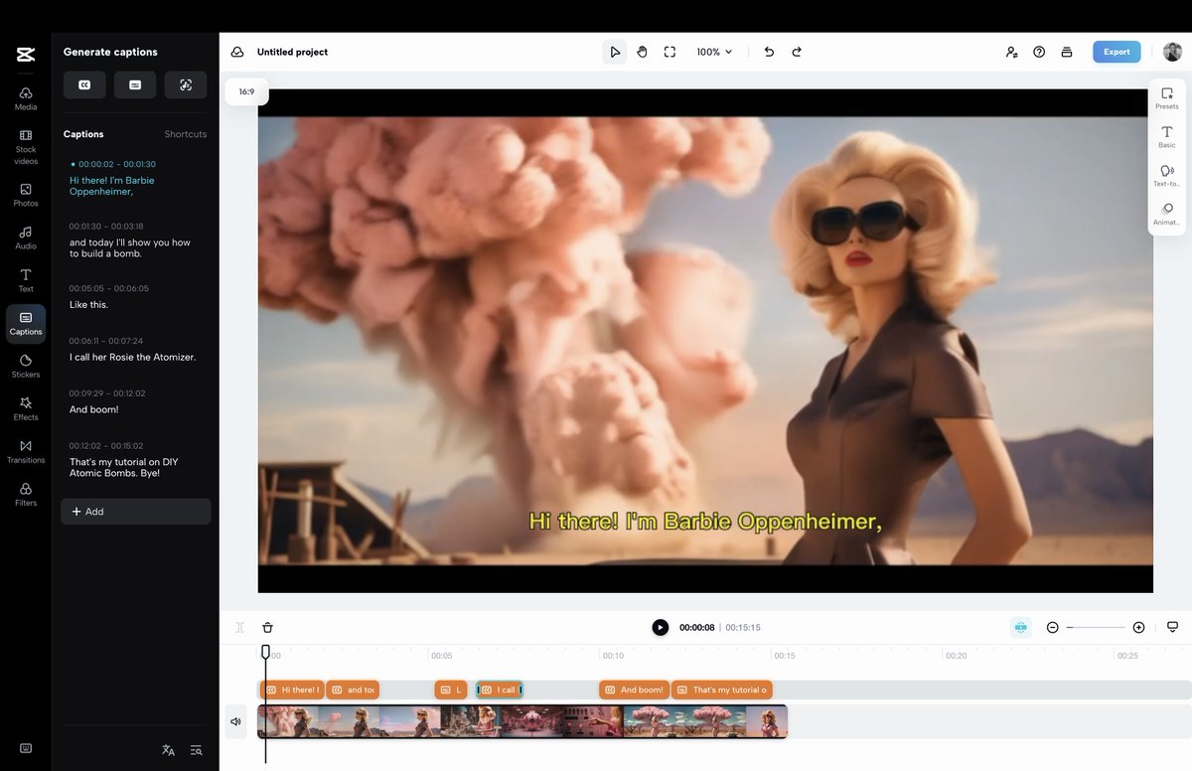1192x771 pixels.
Task: Click the Filters sidebar icon
Action: pos(26,494)
